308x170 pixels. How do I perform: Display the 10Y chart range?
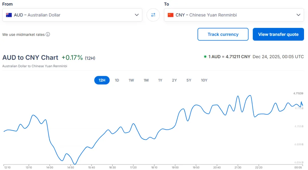click(x=204, y=80)
